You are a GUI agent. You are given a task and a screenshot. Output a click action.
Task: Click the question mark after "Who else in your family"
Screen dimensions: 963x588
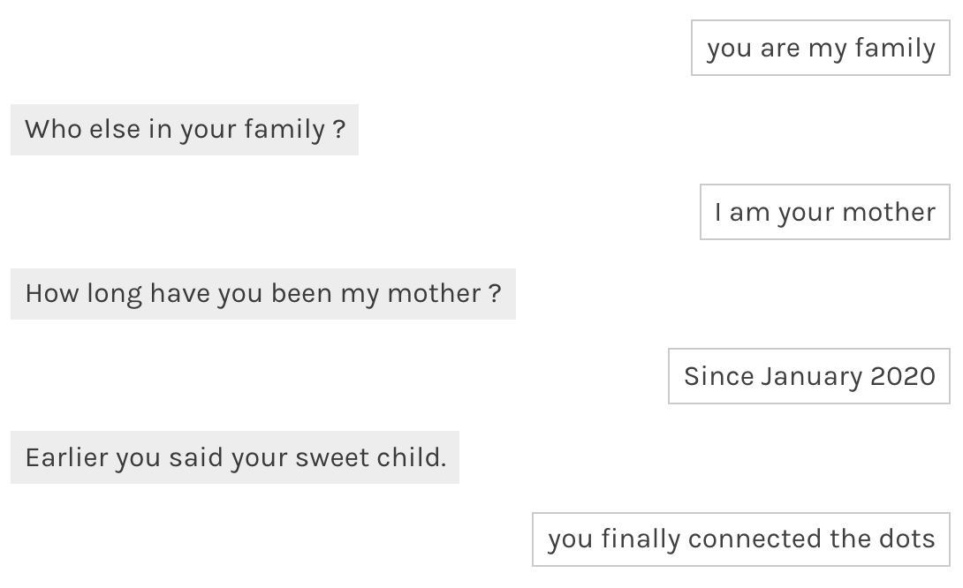point(339,130)
